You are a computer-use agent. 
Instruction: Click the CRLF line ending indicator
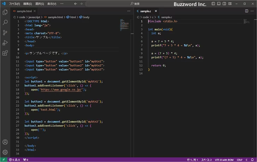click(240, 160)
